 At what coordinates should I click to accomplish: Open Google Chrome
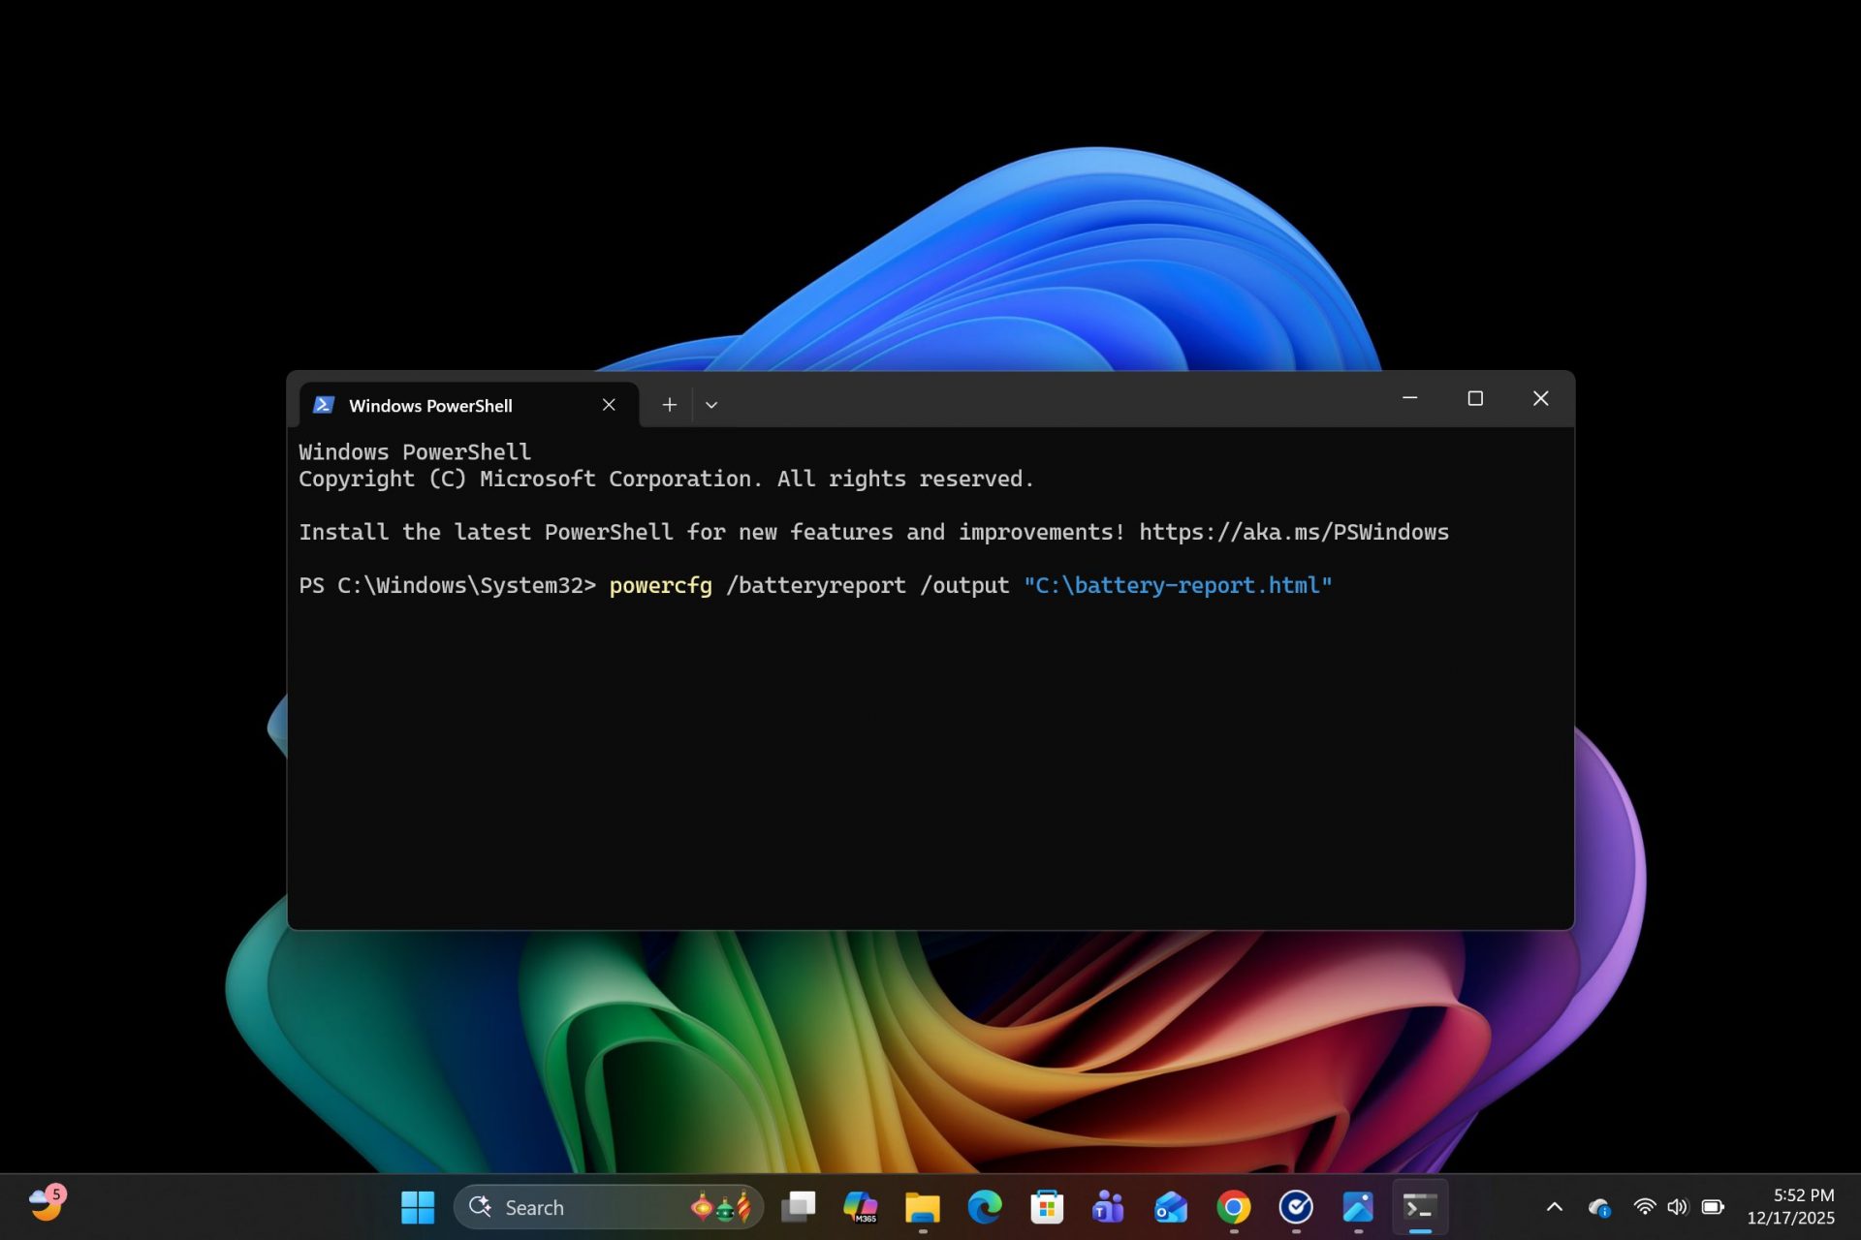[1233, 1207]
